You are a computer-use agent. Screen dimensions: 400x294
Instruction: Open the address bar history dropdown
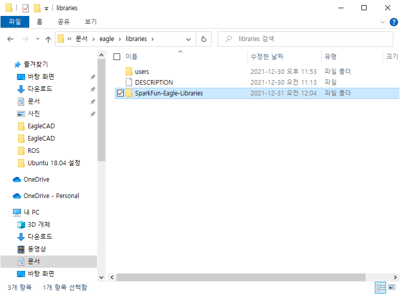pos(188,40)
